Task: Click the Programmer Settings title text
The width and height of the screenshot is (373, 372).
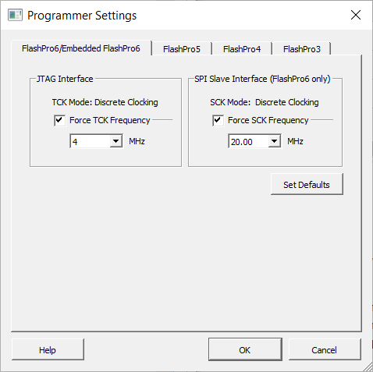Action: click(82, 16)
